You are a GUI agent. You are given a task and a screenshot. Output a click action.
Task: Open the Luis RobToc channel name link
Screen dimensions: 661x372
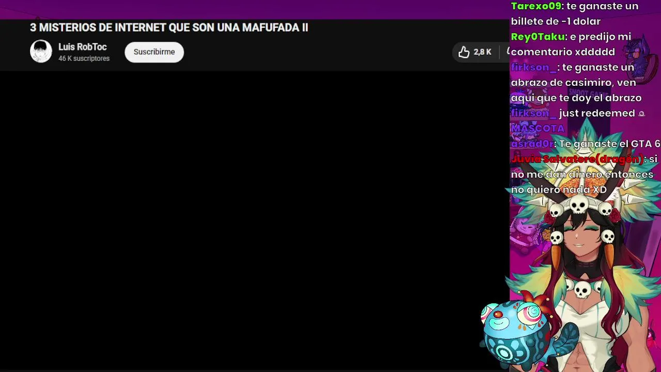click(83, 47)
